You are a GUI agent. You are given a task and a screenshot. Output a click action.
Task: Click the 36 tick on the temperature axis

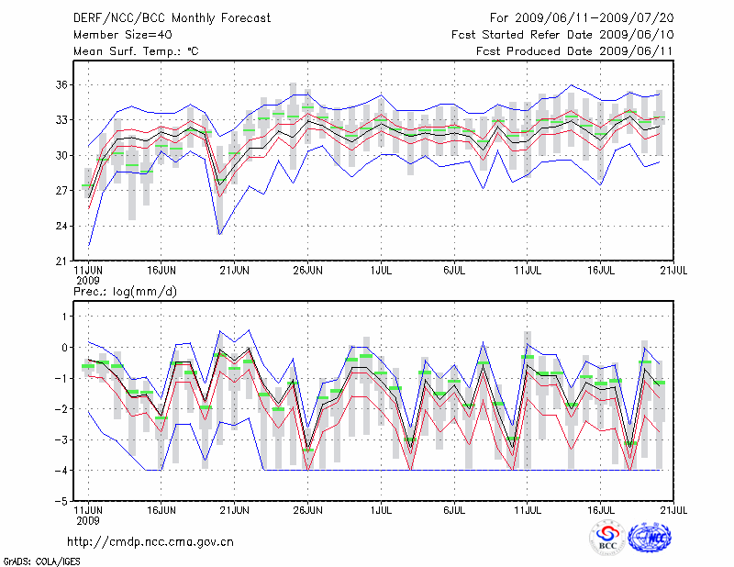62,84
